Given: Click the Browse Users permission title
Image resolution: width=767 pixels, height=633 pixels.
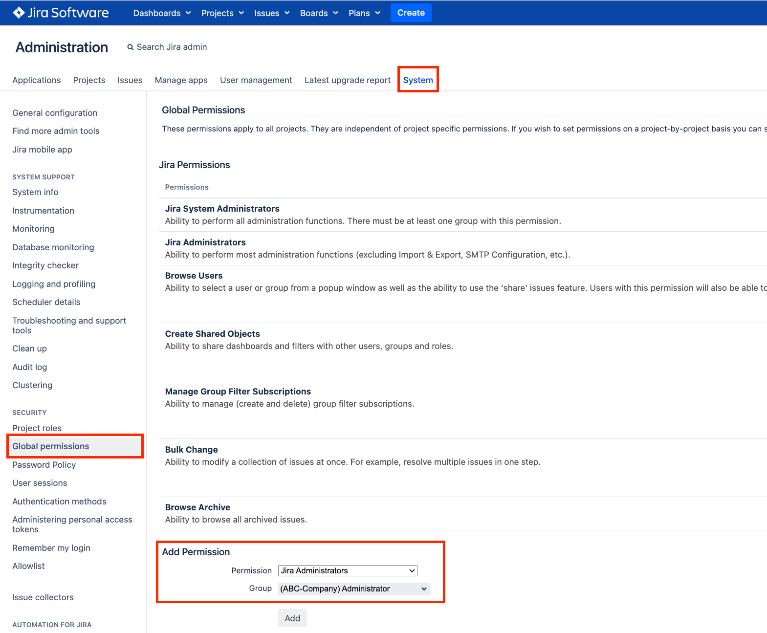Looking at the screenshot, I should [x=194, y=276].
